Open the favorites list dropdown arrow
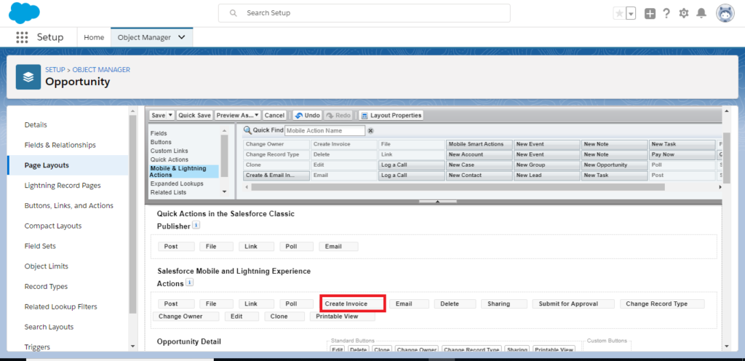 [x=631, y=13]
